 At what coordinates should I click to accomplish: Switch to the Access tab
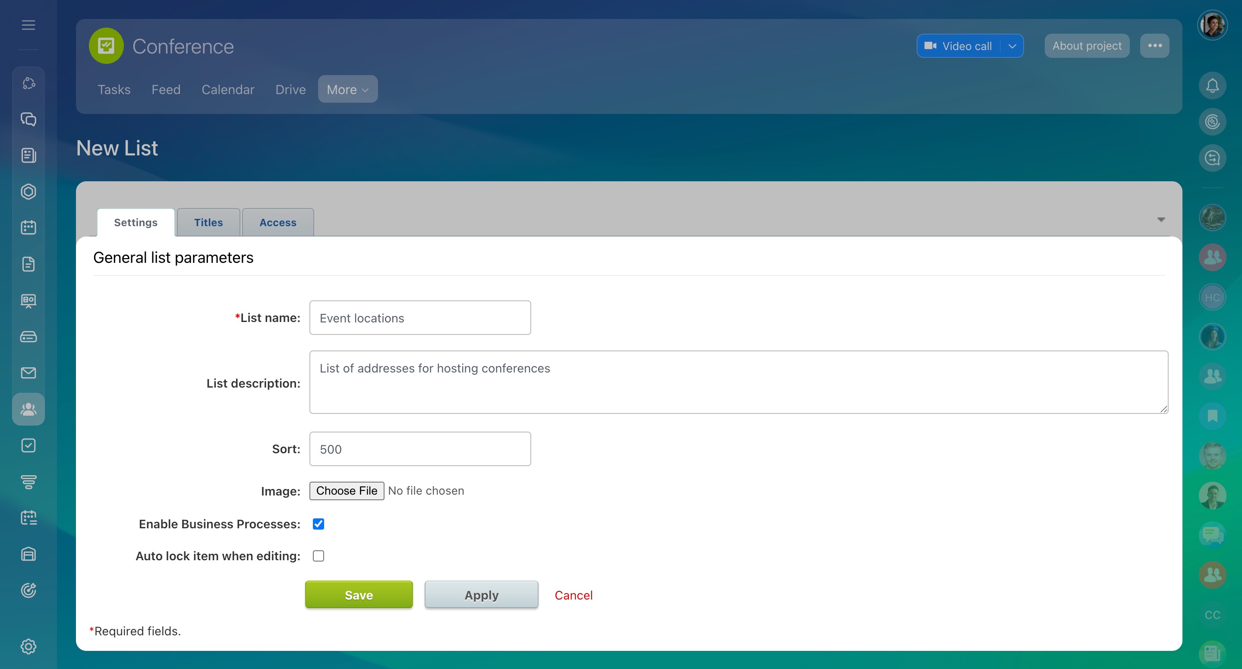coord(278,222)
